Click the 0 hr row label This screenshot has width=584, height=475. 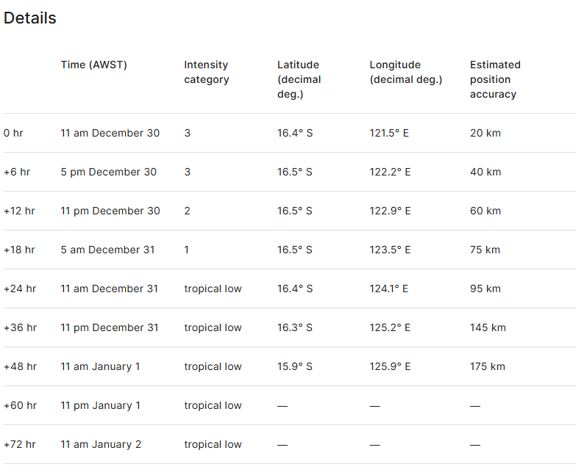(x=13, y=133)
